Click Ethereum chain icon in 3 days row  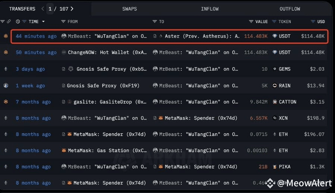(x=6, y=69)
